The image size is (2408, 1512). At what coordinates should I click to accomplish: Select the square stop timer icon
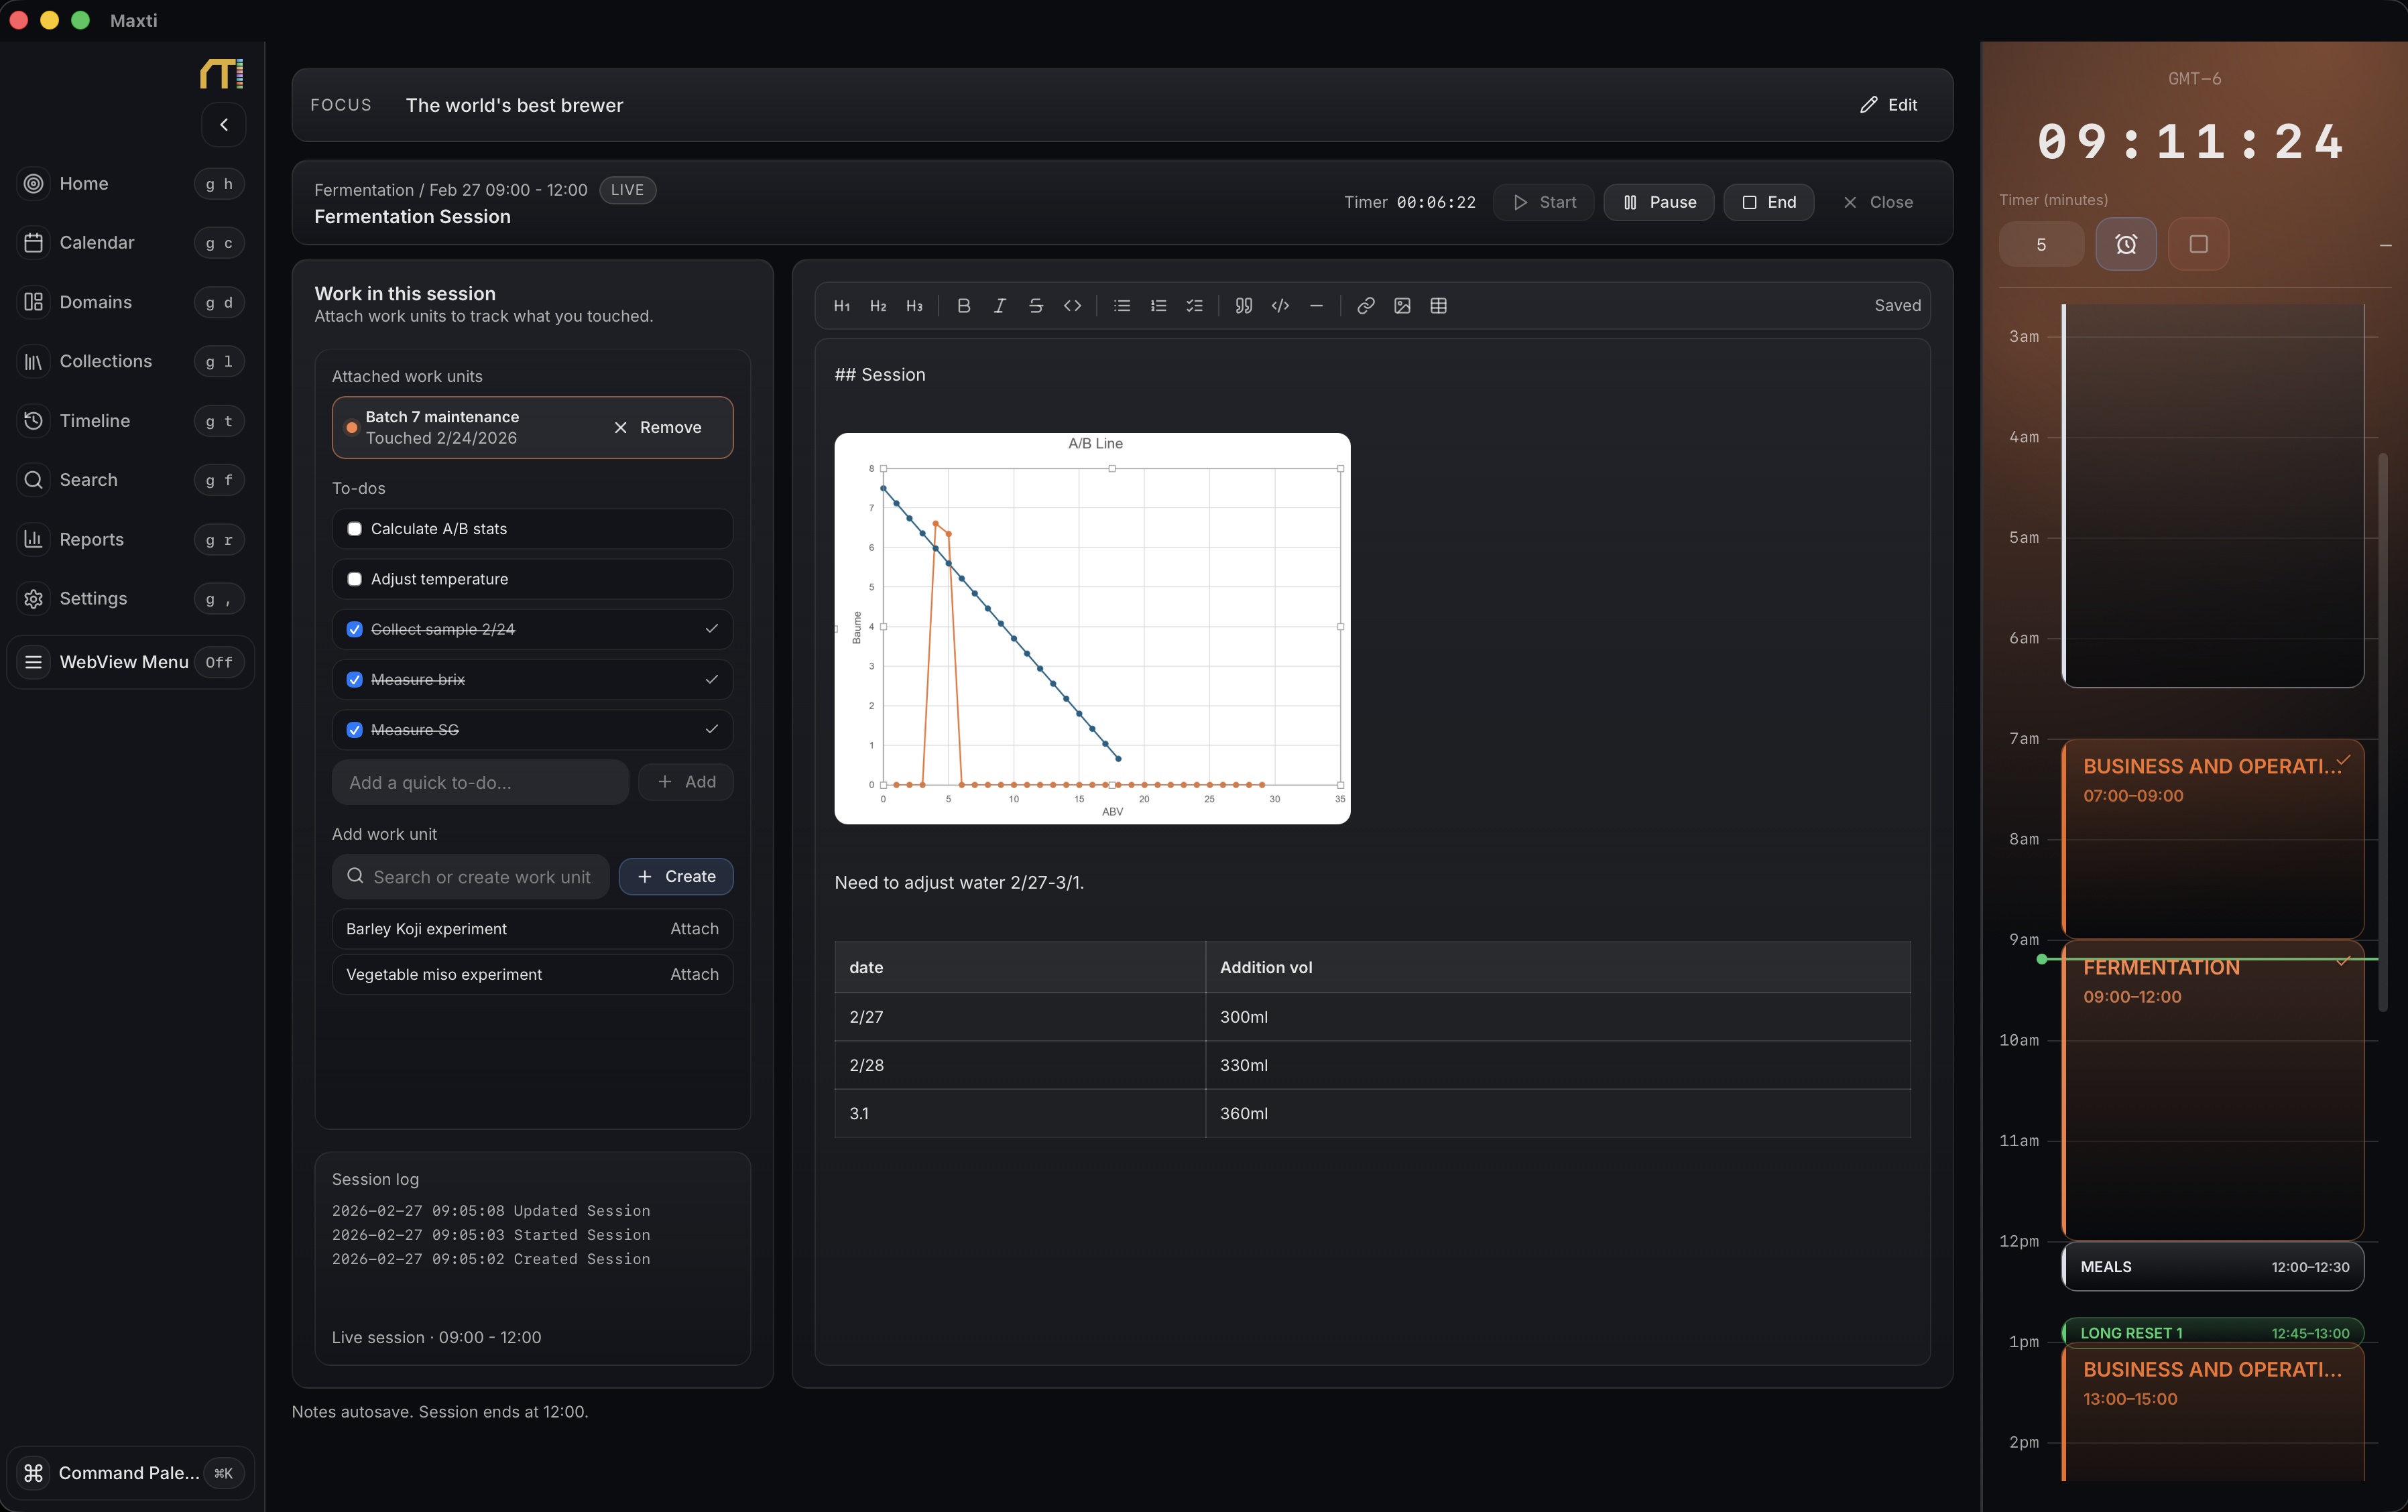pos(2198,243)
